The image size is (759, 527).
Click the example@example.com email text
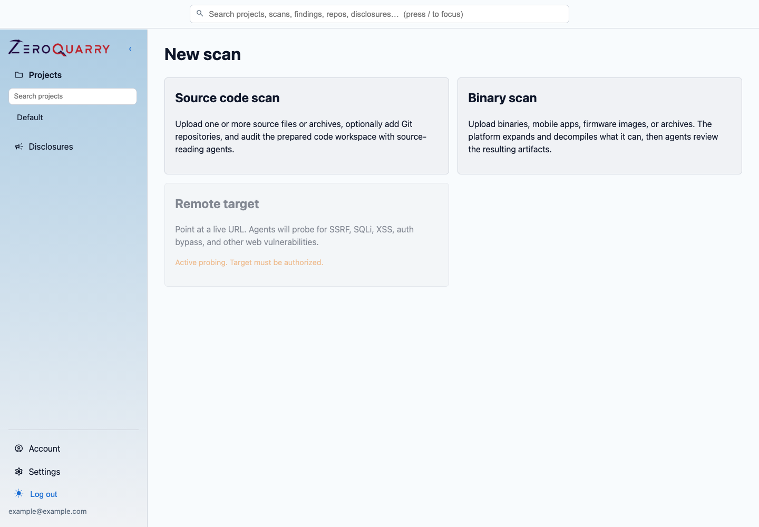(x=47, y=511)
